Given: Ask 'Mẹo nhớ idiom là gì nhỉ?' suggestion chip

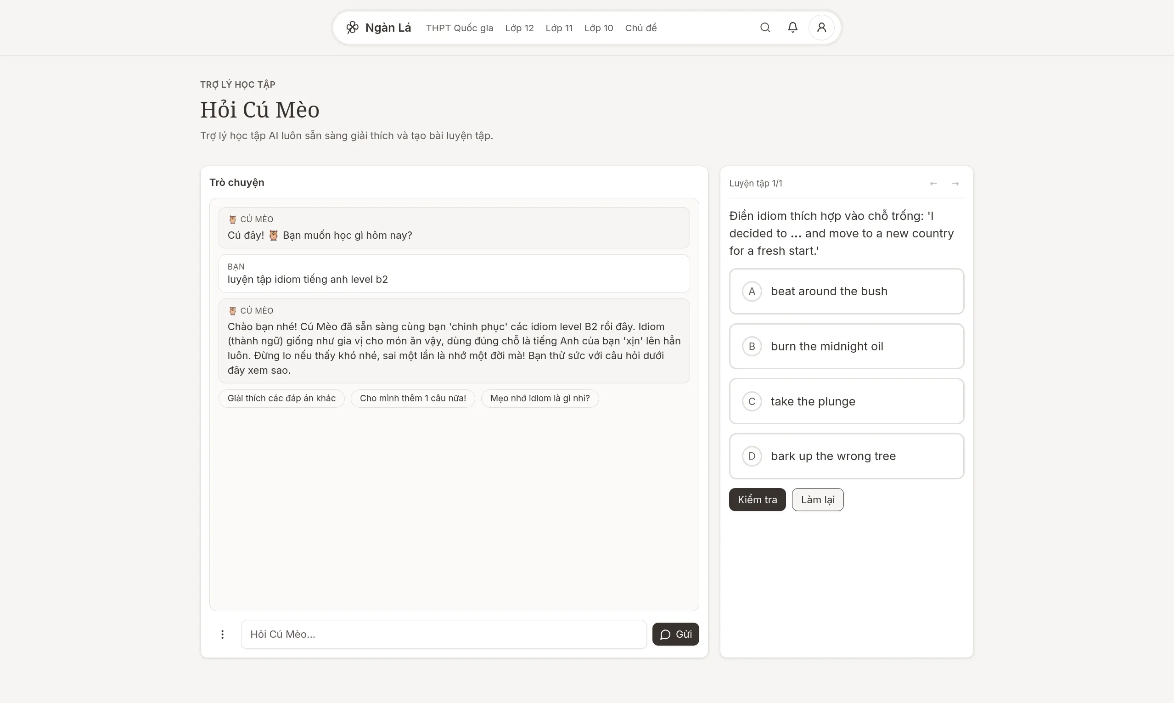Looking at the screenshot, I should (x=540, y=398).
